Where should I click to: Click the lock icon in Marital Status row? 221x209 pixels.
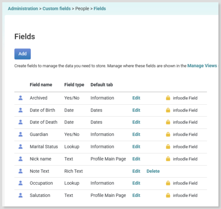(168, 146)
